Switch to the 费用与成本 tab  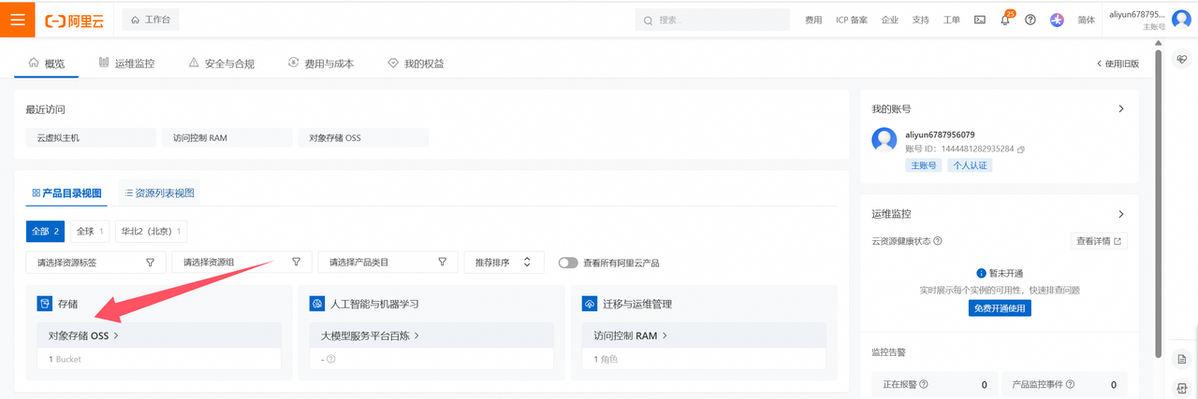point(321,64)
